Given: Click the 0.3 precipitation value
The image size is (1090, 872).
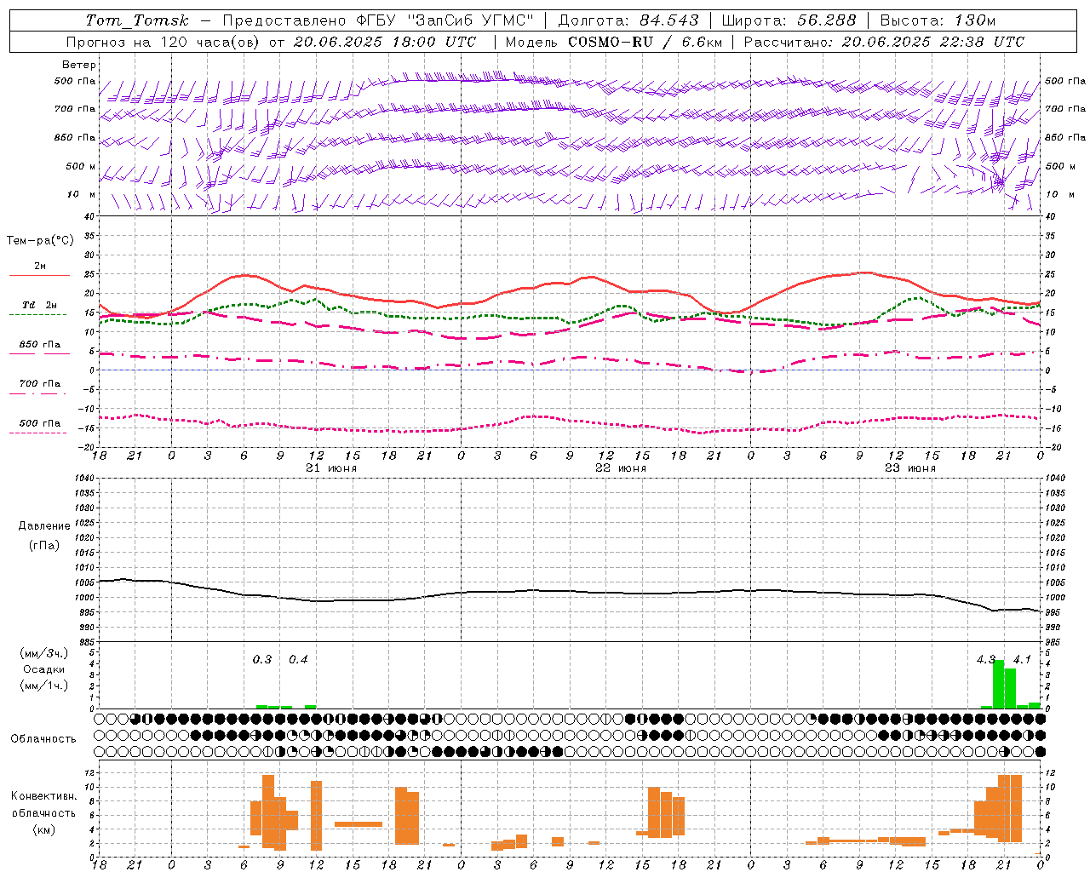Looking at the screenshot, I should pyautogui.click(x=262, y=659).
